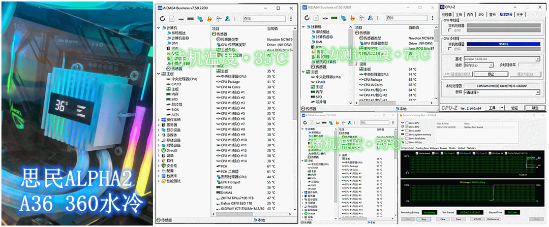549x227 pixels.
Task: Click user account icon in left AIDA64 toolbar
Action: pos(228,19)
